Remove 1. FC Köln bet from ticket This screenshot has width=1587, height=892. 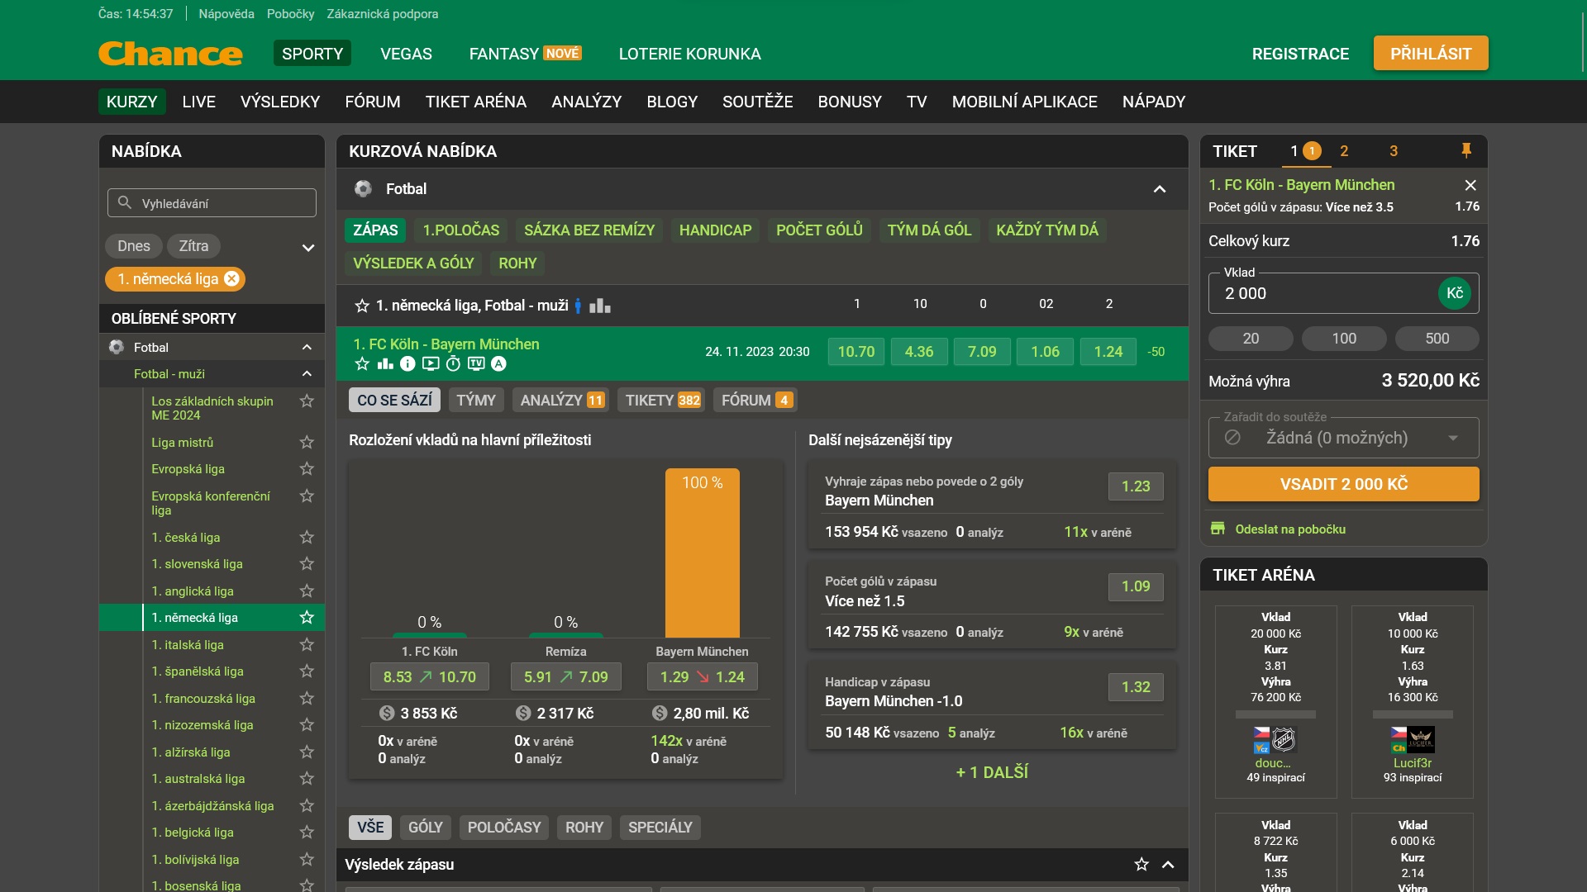1470,185
